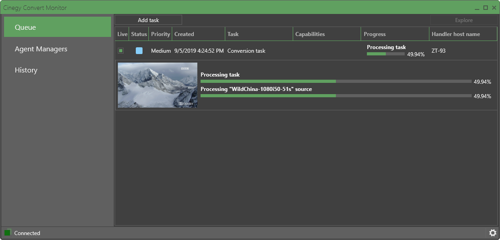Click the mountain preview thumbnail
Image resolution: width=500 pixels, height=240 pixels.
[157, 85]
